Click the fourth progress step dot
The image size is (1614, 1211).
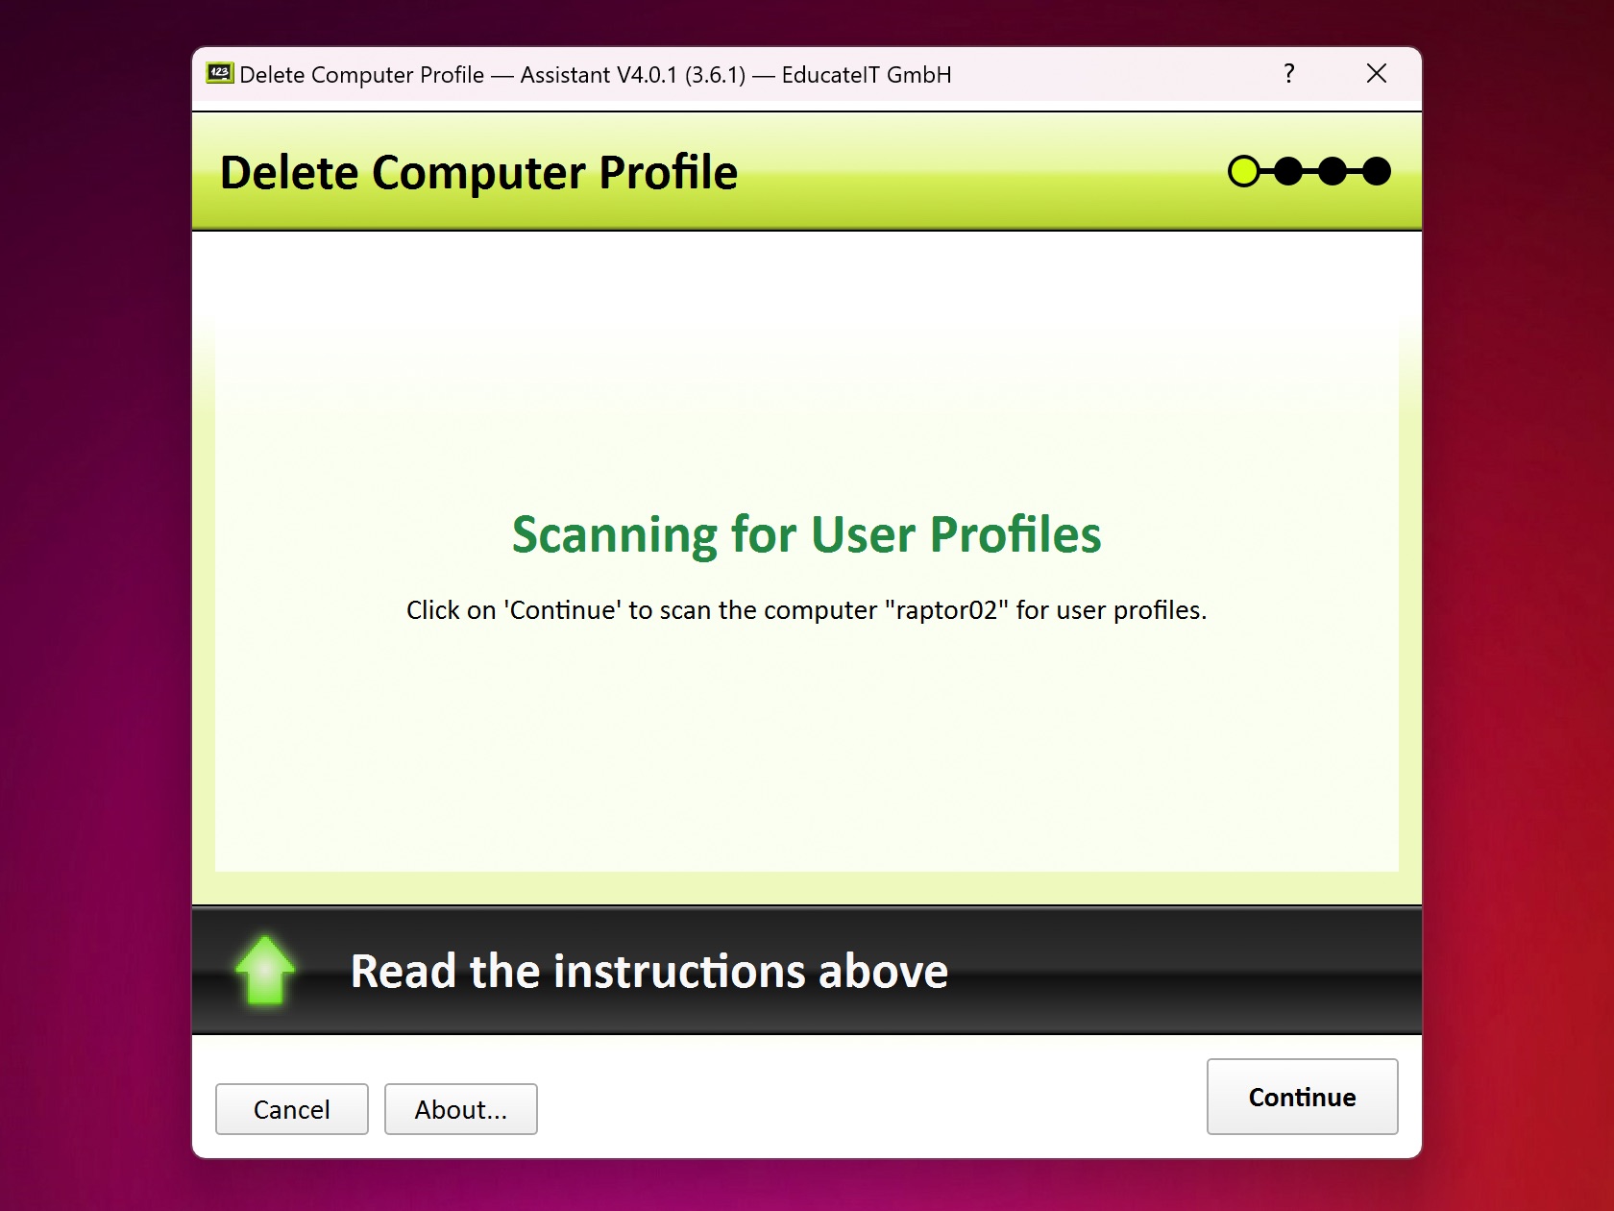(x=1377, y=171)
